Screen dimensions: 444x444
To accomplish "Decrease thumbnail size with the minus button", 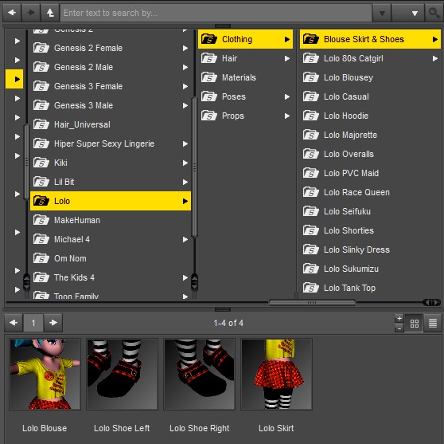I will 399,328.
